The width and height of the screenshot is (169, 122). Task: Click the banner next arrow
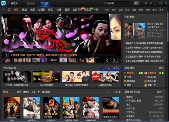(114, 60)
